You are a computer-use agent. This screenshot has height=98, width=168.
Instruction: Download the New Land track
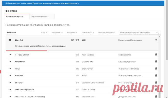[x=156, y=76]
